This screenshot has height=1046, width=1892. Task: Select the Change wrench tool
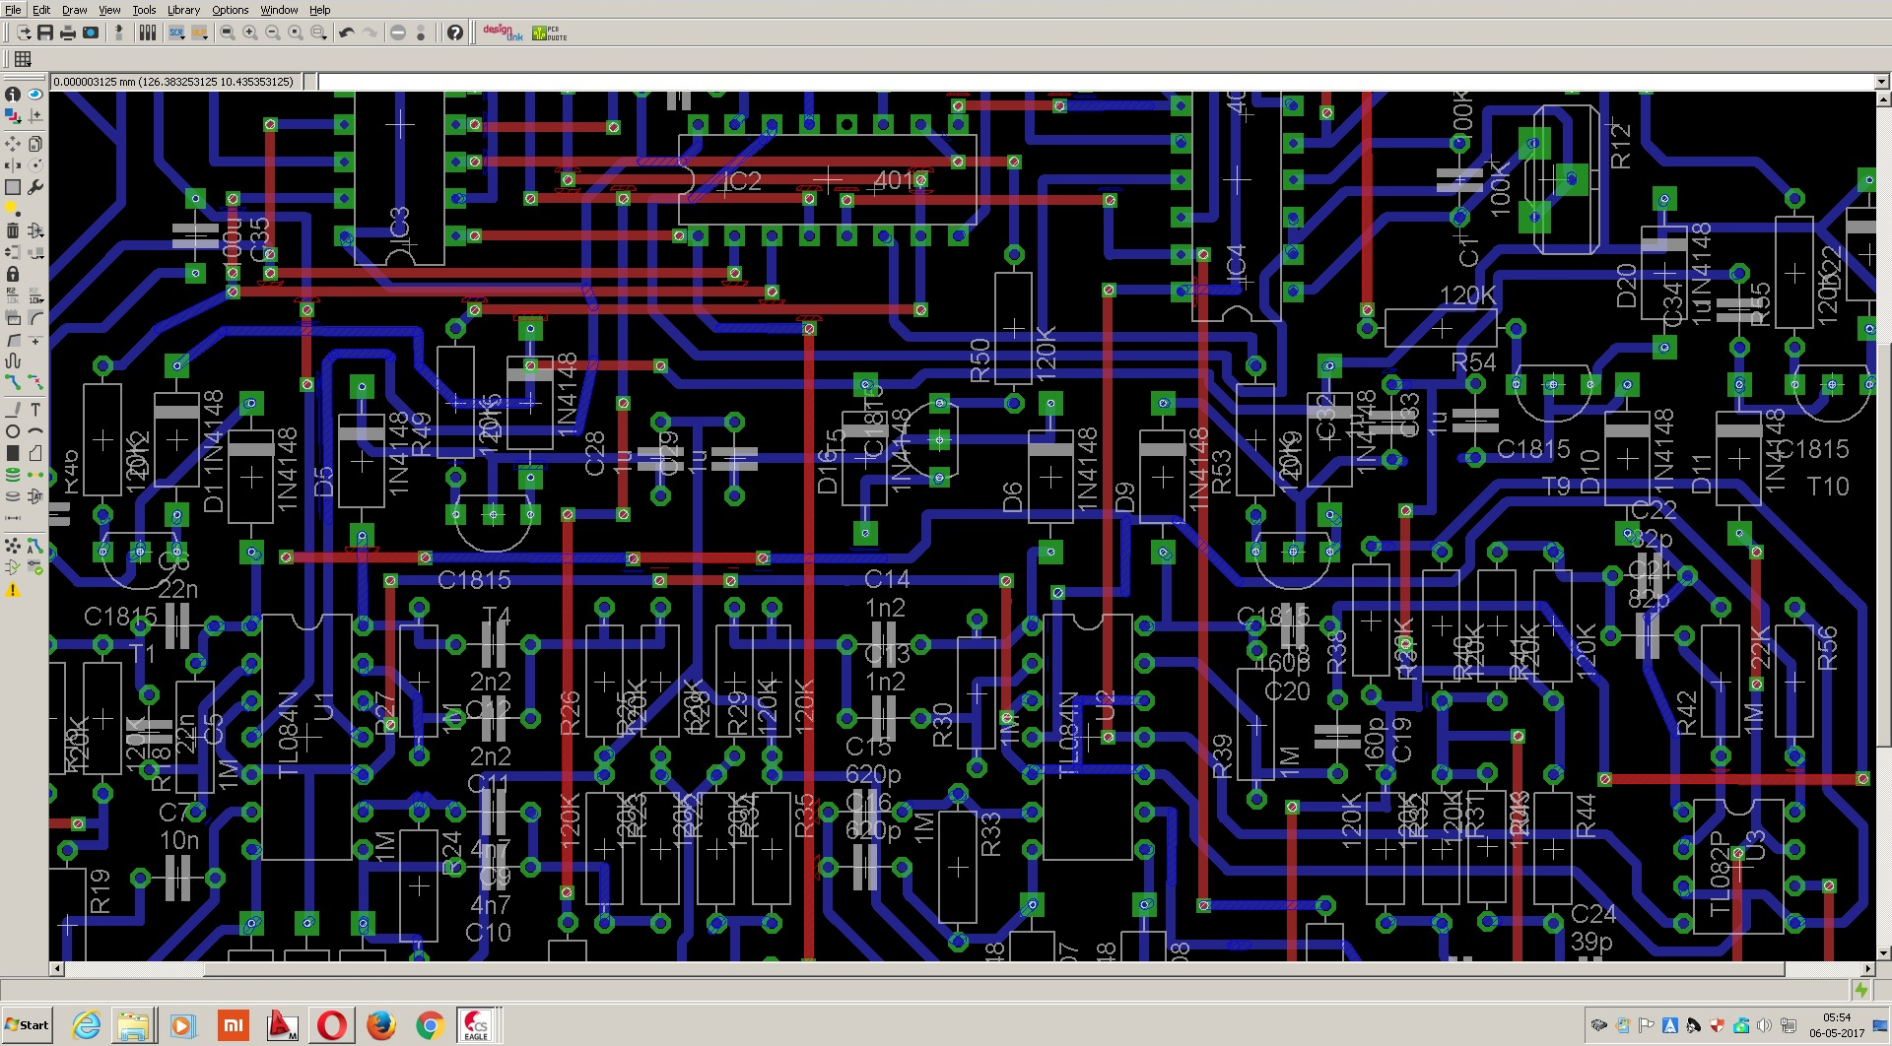click(x=35, y=187)
